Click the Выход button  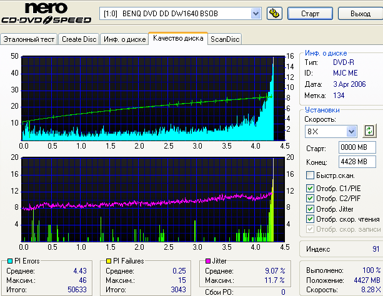pos(361,14)
